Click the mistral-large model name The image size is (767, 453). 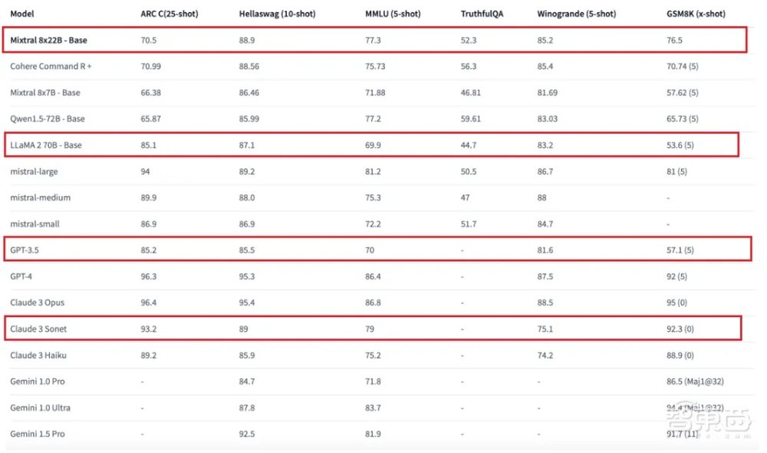pyautogui.click(x=34, y=171)
